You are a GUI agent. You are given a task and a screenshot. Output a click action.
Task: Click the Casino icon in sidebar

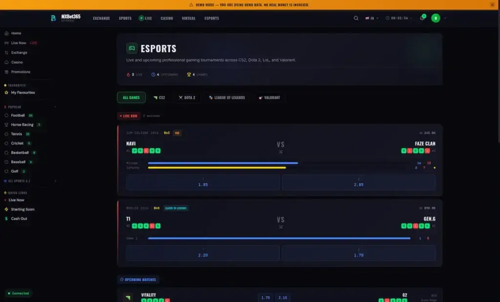[6, 62]
